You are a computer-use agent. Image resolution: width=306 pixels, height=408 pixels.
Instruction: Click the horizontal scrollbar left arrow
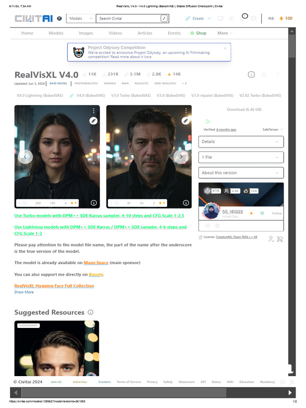(x=16, y=392)
